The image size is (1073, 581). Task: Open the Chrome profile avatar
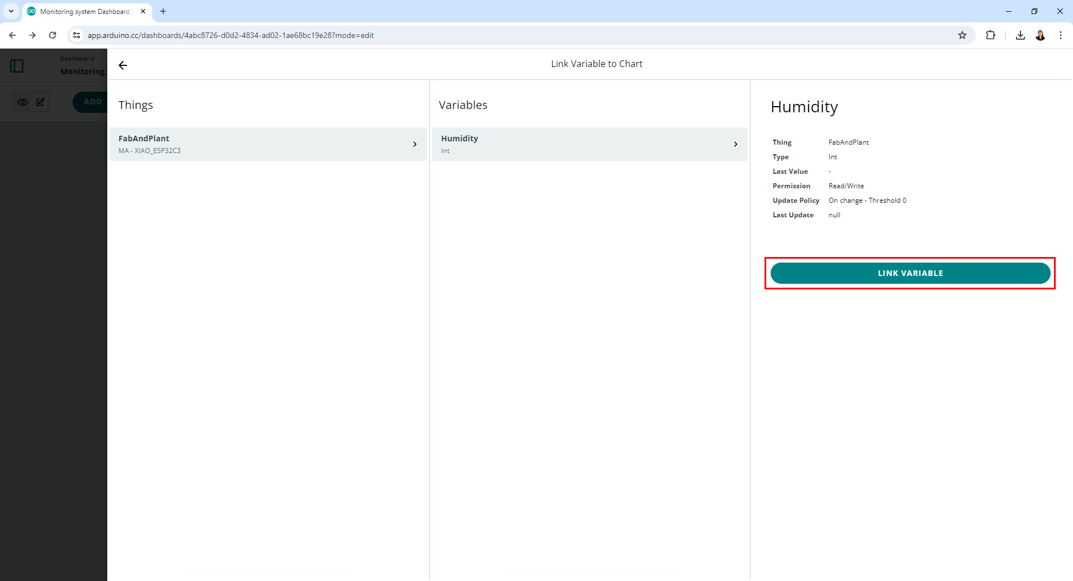point(1041,35)
